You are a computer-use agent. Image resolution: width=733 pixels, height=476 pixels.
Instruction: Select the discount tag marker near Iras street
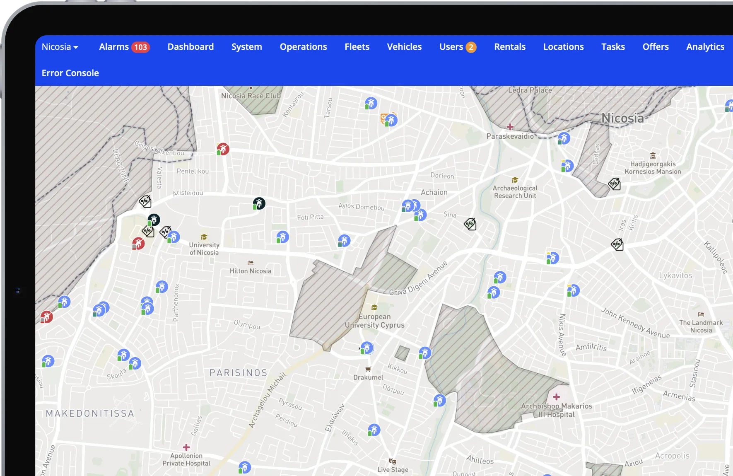[x=617, y=244]
